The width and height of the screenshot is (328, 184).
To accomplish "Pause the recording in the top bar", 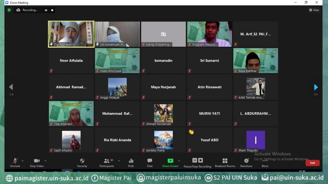I will click(46, 10).
